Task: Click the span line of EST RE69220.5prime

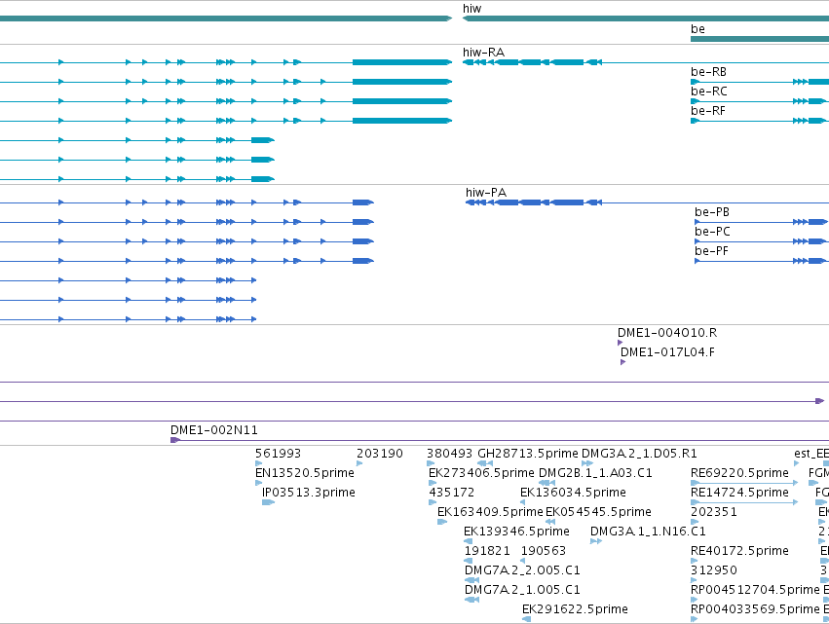Action: pyautogui.click(x=744, y=483)
